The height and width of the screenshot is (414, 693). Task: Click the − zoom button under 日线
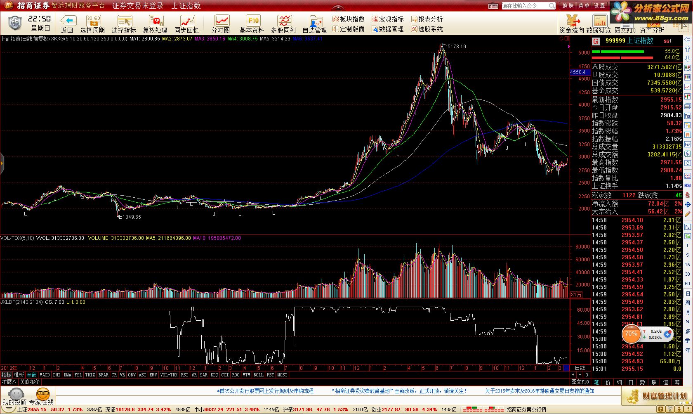pos(580,375)
